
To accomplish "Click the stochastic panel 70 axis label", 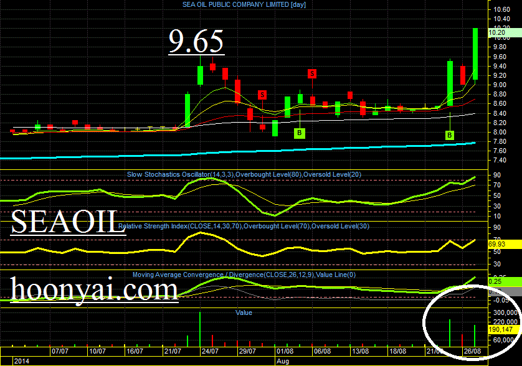I will (497, 185).
